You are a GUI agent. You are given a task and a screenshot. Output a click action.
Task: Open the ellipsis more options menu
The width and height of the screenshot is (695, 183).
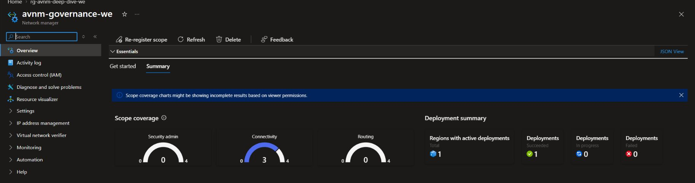[x=137, y=14]
